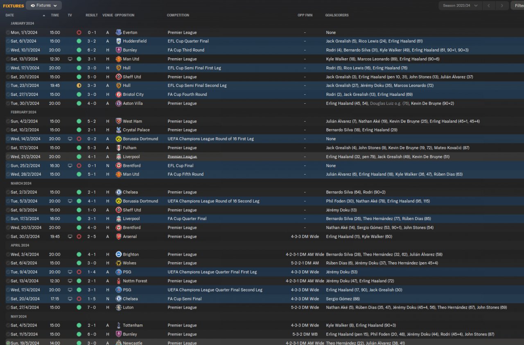Open the Filter button at top right
Screen dimensions: 524x345
click(x=517, y=5)
